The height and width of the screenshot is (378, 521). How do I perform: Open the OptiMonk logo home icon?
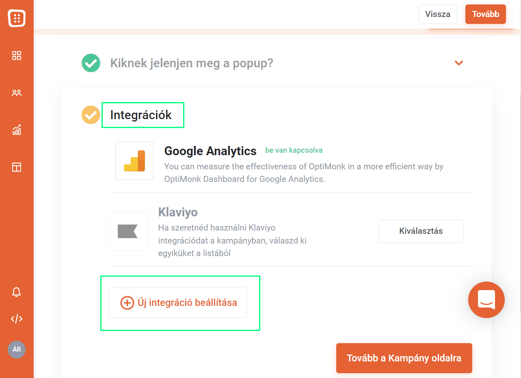[x=17, y=18]
